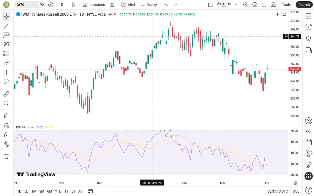The height and width of the screenshot is (196, 314).
Task: Open the candlestick chart type selector
Action: click(74, 5)
